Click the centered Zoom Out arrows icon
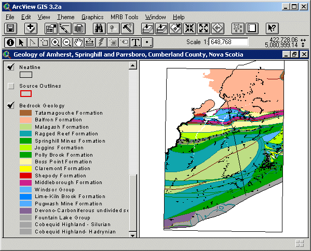 tap(204, 29)
